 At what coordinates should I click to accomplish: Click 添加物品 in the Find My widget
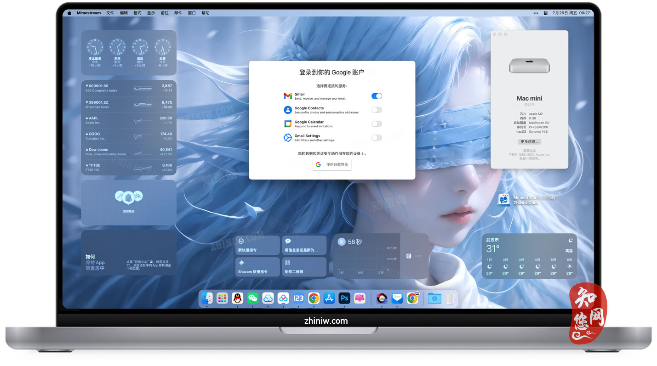129,211
